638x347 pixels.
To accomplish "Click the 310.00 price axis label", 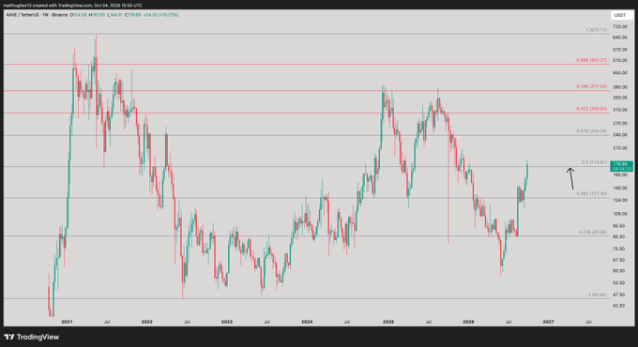I will coord(620,110).
